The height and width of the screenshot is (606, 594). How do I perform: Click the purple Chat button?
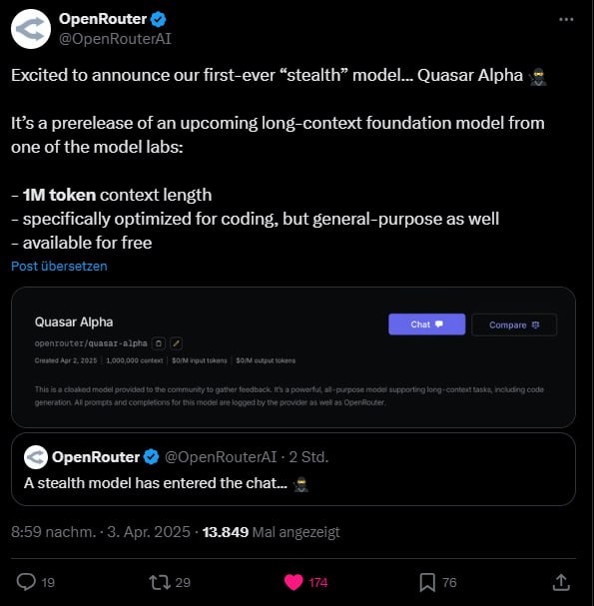426,324
